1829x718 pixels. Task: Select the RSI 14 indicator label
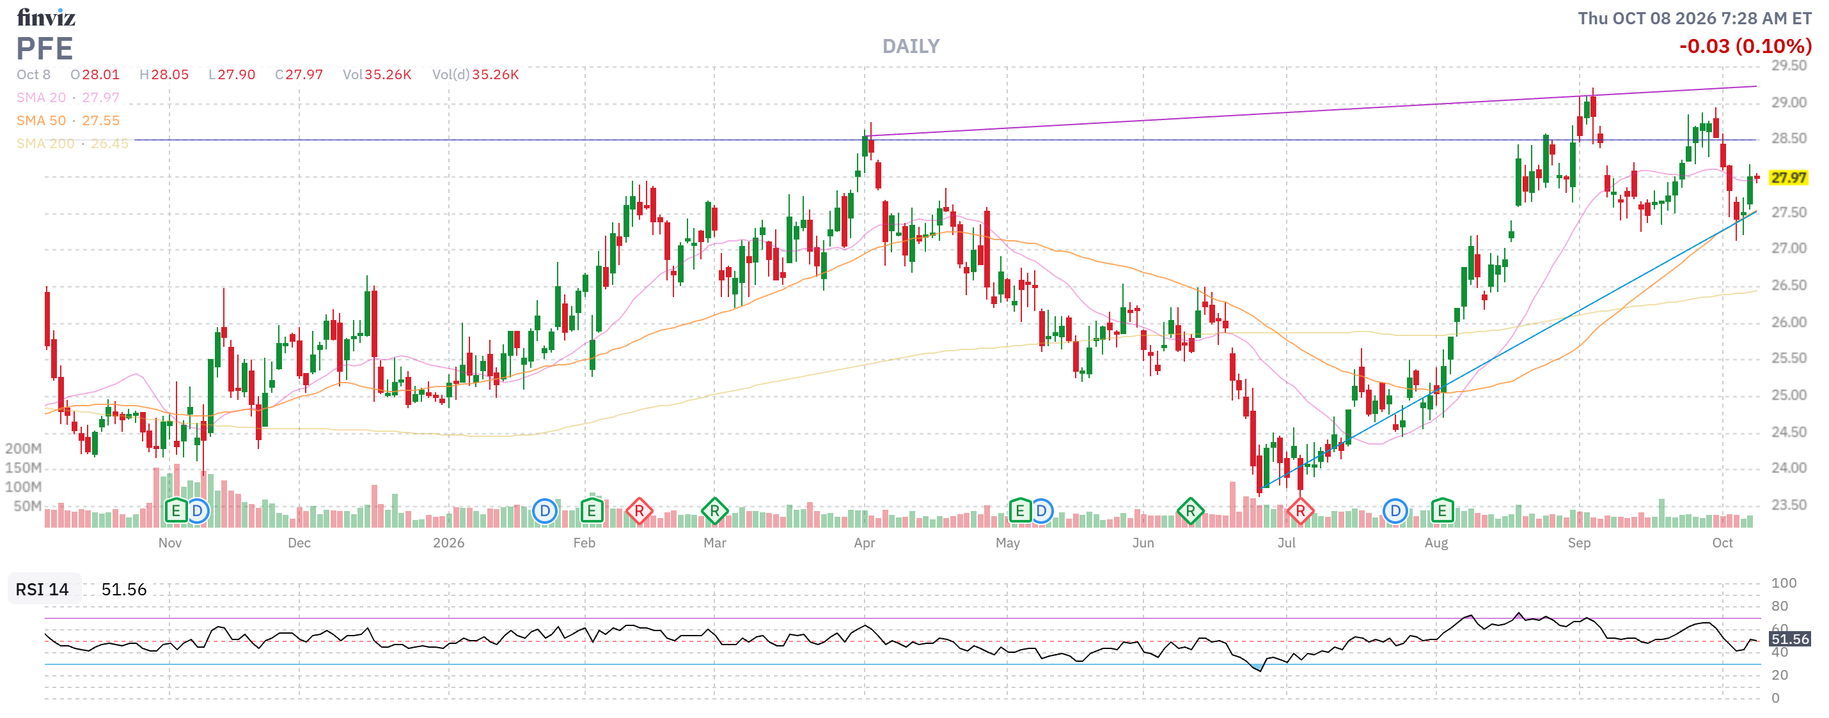pos(43,590)
